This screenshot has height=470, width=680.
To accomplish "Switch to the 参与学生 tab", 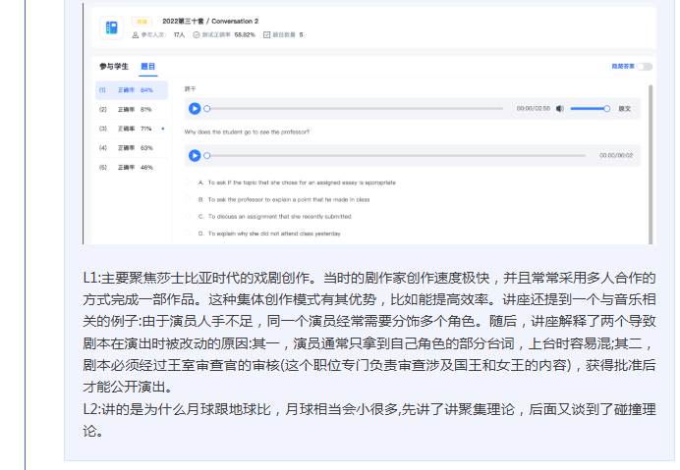I will tap(113, 67).
